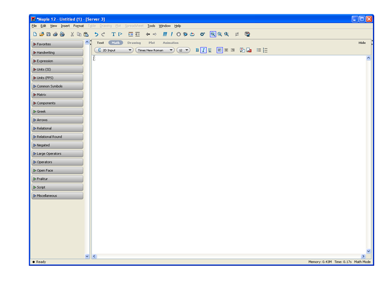Screen dimensions: 385x289
Task: Open the 2D Input style dropdown
Action: click(114, 50)
